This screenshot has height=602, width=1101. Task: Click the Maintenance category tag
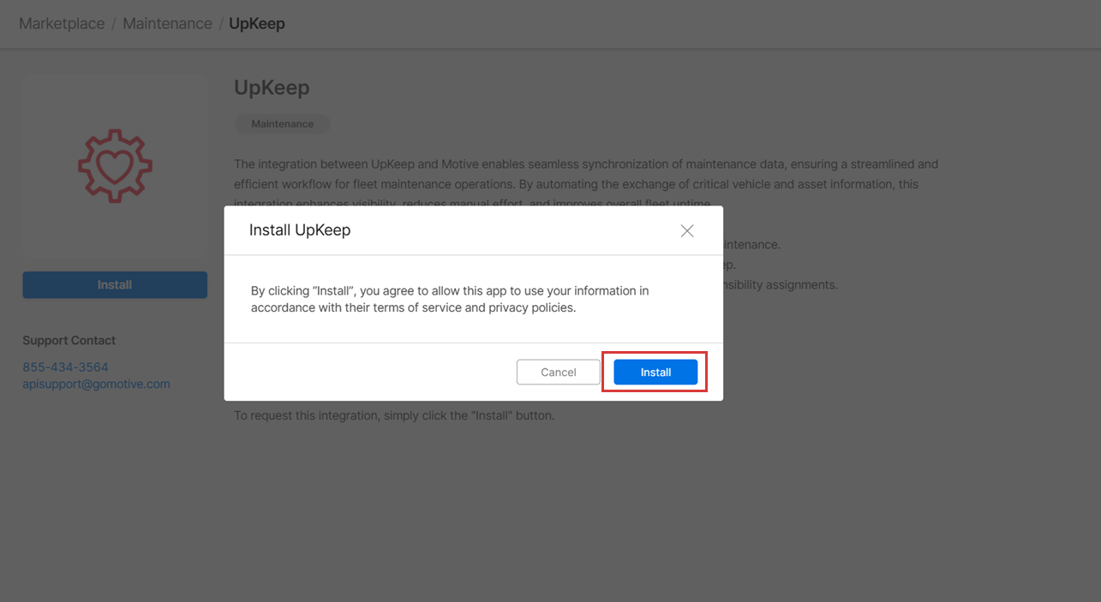click(x=282, y=124)
